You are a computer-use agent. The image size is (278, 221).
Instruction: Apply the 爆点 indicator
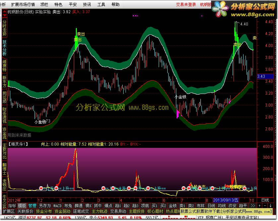[x=108, y=205]
